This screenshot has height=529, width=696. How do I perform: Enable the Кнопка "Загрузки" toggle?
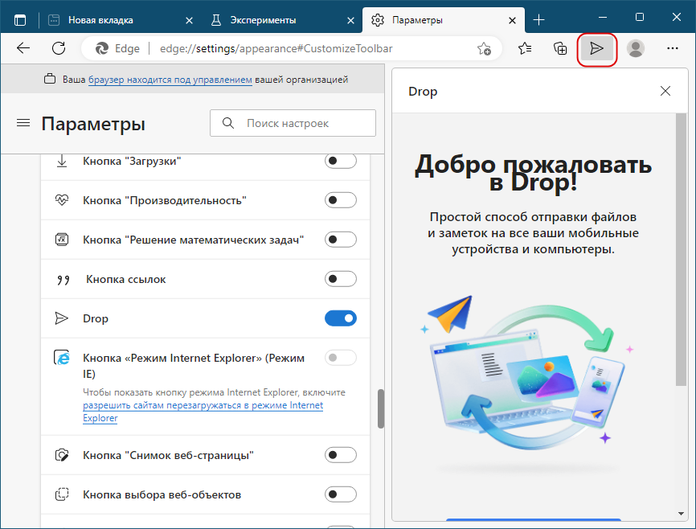[341, 161]
